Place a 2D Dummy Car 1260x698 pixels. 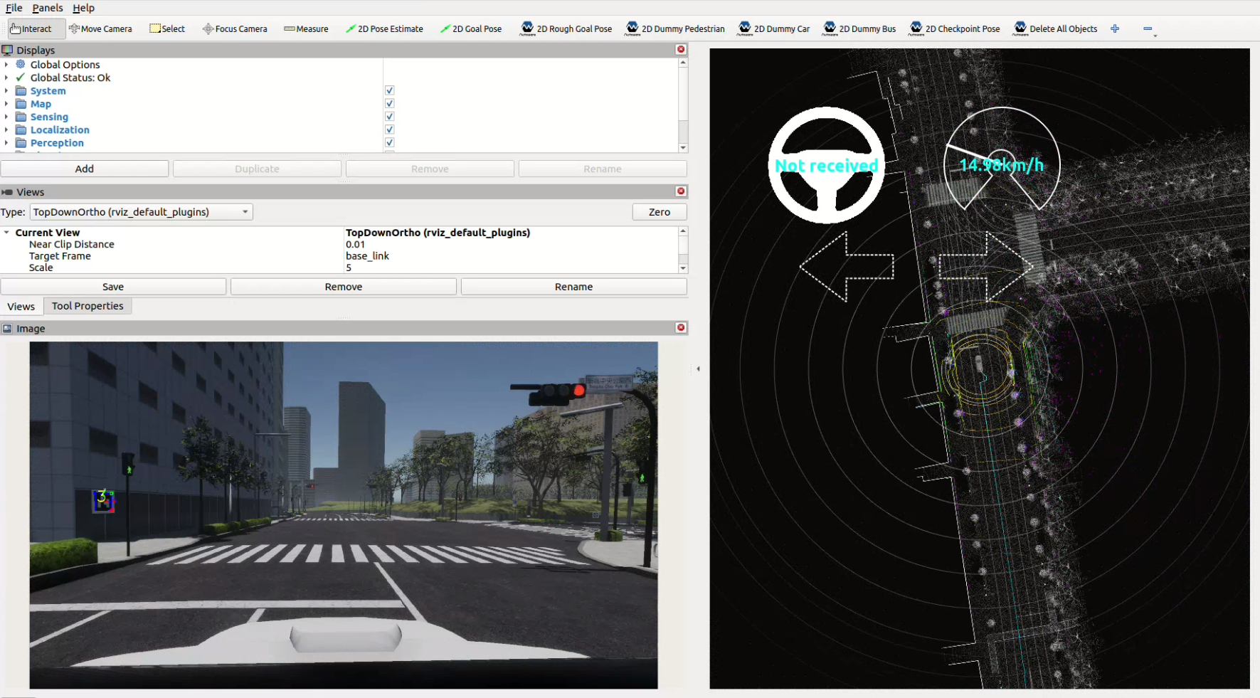(773, 28)
